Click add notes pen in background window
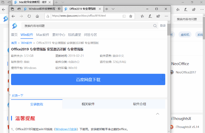Image resolution: width=205 pixels, height=133 pixels. pos(186,9)
